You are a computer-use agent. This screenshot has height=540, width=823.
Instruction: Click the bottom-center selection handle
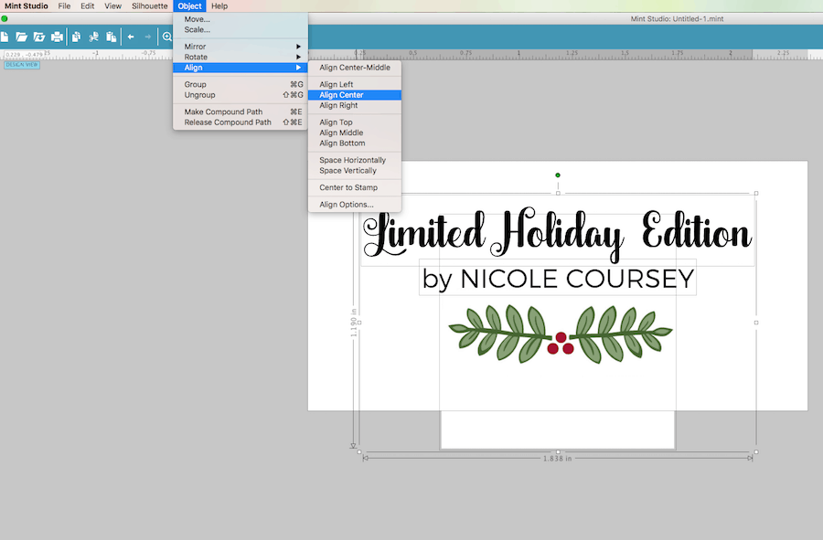pyautogui.click(x=558, y=452)
